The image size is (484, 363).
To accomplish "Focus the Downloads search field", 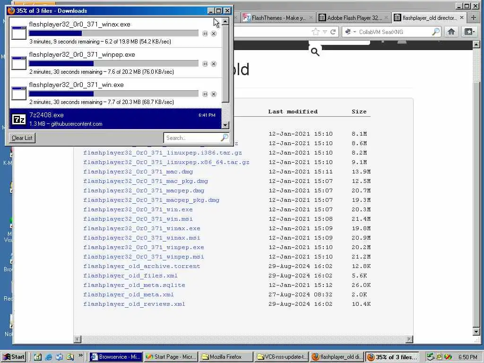I will 193,138.
